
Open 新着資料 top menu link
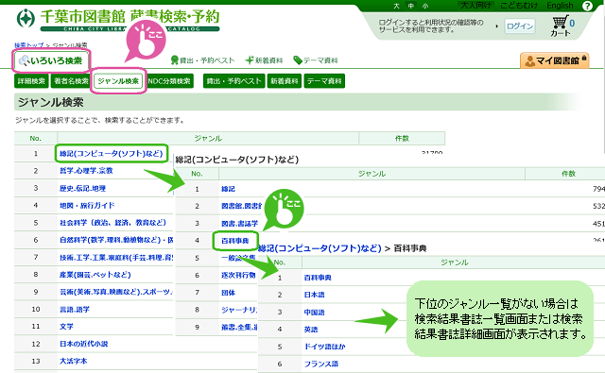[x=265, y=60]
